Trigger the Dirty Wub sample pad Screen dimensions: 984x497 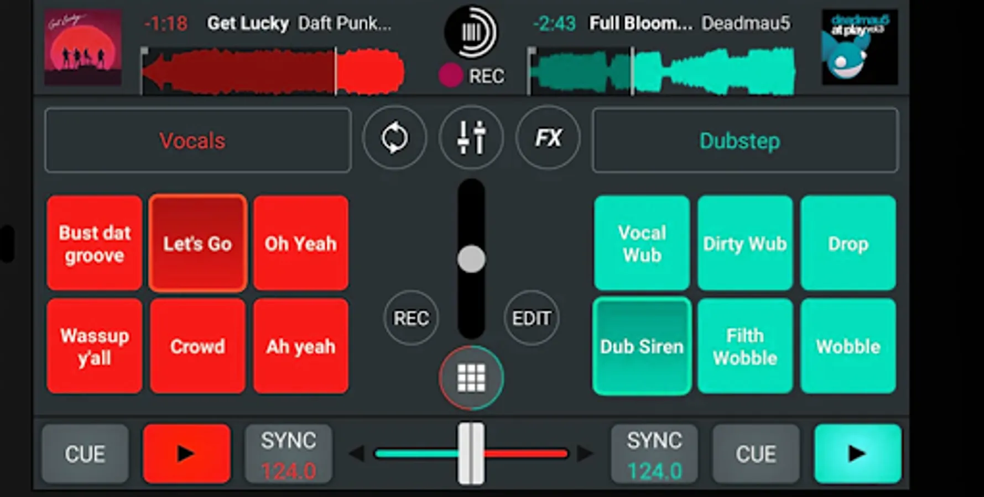coord(745,243)
